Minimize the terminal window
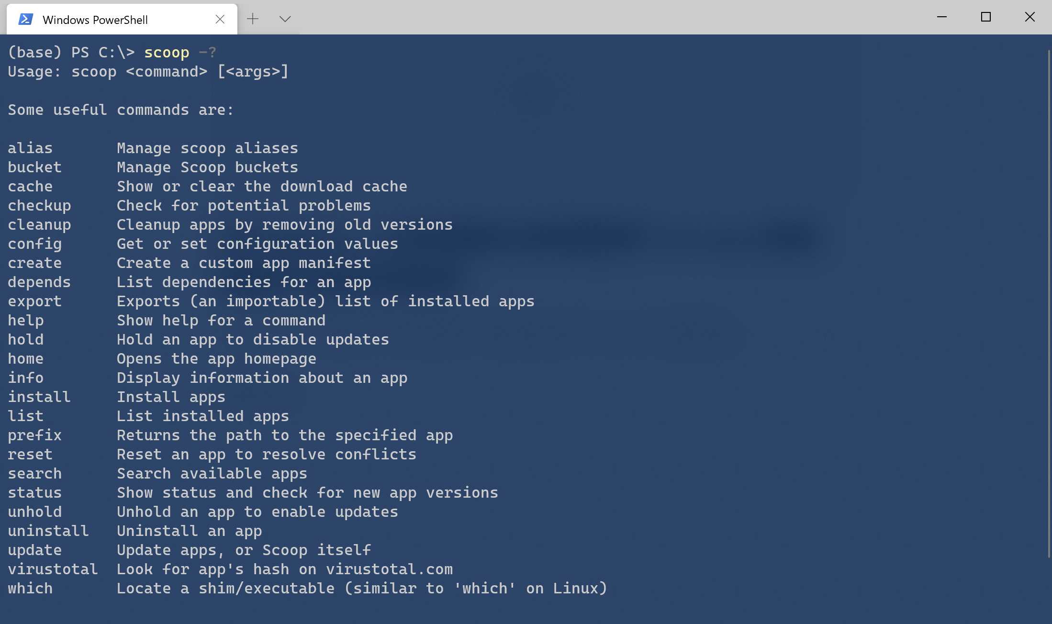 point(941,17)
